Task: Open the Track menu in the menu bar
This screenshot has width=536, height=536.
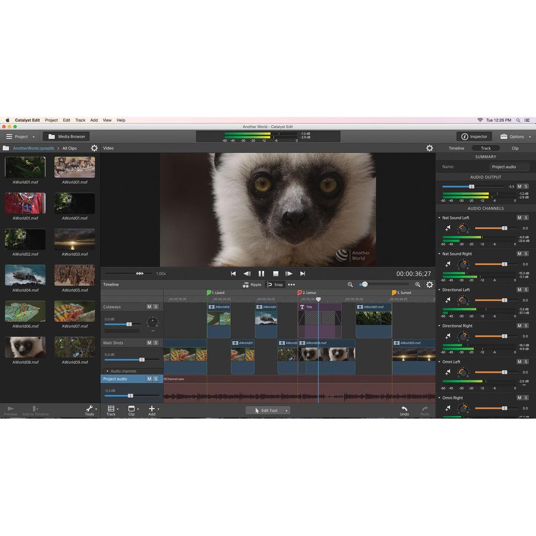Action: click(80, 120)
